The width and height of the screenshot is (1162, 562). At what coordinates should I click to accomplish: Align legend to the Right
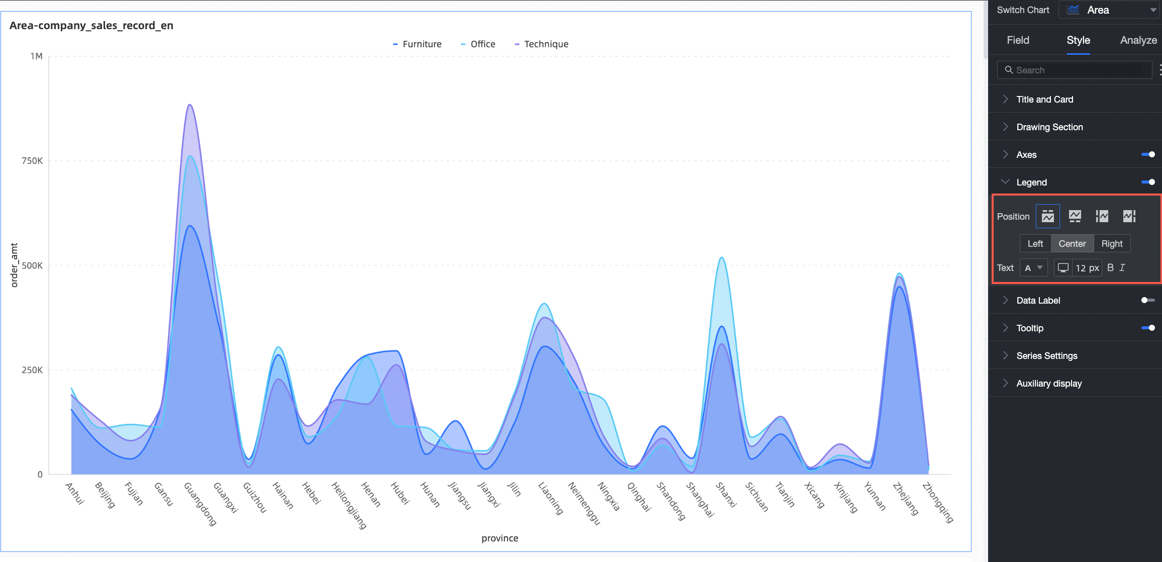tap(1112, 243)
